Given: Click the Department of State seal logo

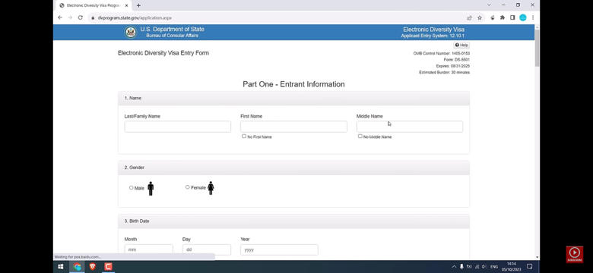Looking at the screenshot, I should point(131,33).
